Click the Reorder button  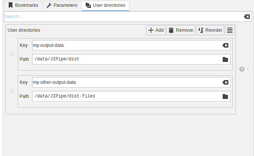tap(210, 30)
